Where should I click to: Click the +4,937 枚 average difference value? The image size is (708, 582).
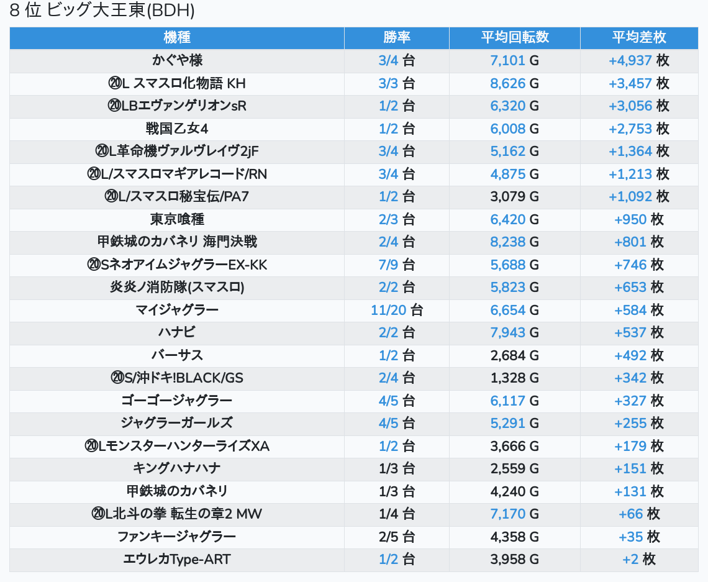click(630, 60)
